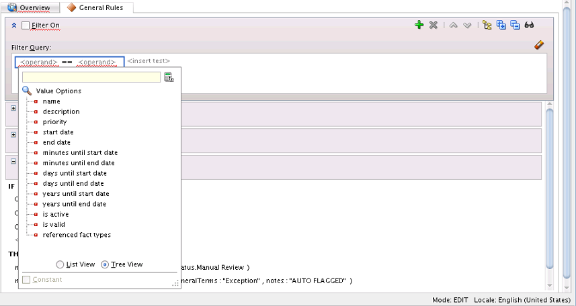
Task: Choose referenced fact types option
Action: pyautogui.click(x=77, y=235)
